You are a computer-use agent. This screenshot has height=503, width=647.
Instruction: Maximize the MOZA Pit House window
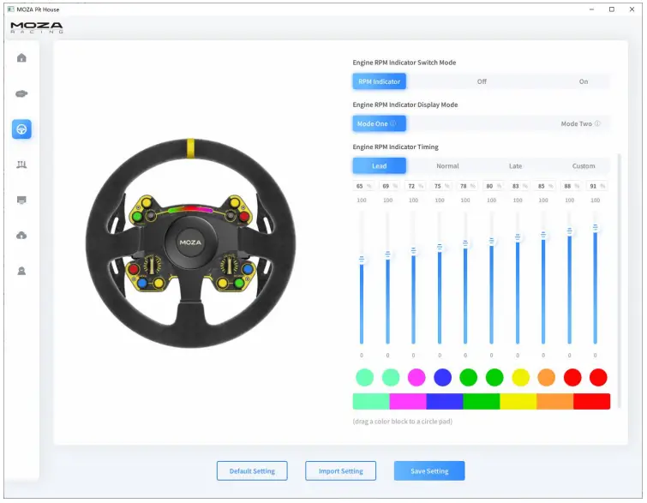pos(612,9)
